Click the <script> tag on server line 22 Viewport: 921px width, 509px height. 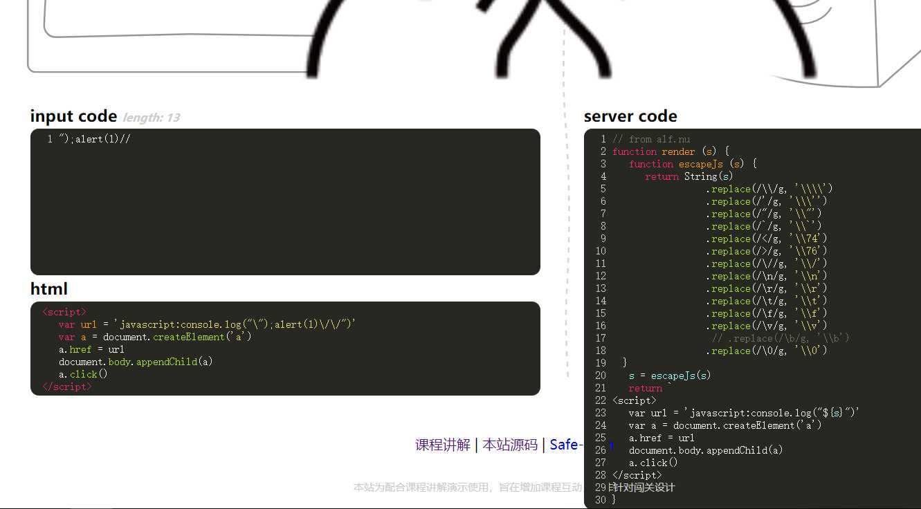(x=635, y=400)
